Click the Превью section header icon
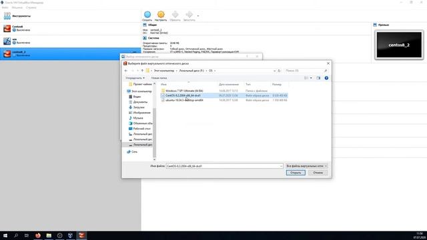Screen dimensions: 427x240 coord(375,25)
